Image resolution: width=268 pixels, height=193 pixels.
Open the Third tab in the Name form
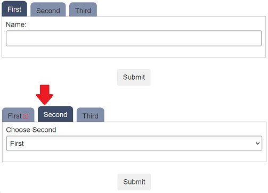click(83, 10)
